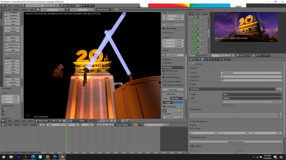
Task: Click the Add Image button for background images
Action: 173,90
